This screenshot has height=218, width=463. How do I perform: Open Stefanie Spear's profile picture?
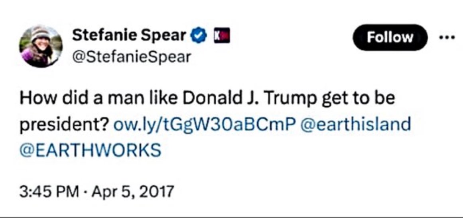(x=41, y=46)
